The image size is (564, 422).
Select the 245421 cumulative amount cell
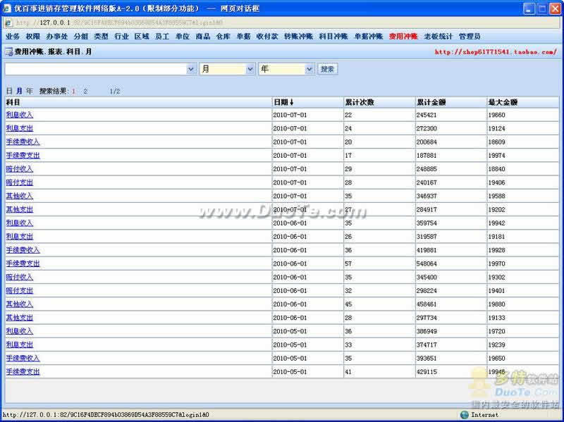tap(451, 115)
